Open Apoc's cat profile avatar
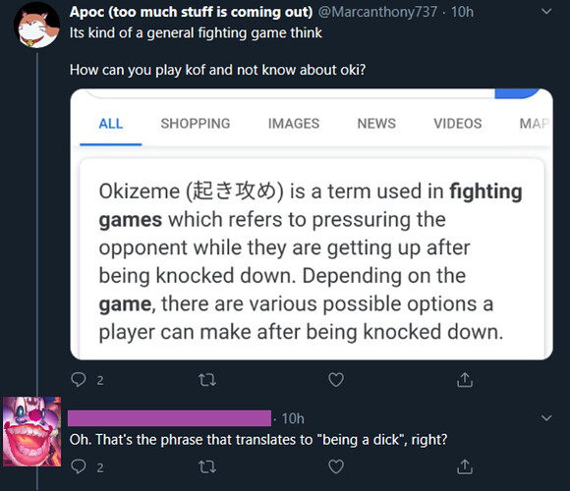Viewport: 570px width, 491px height. [x=36, y=26]
